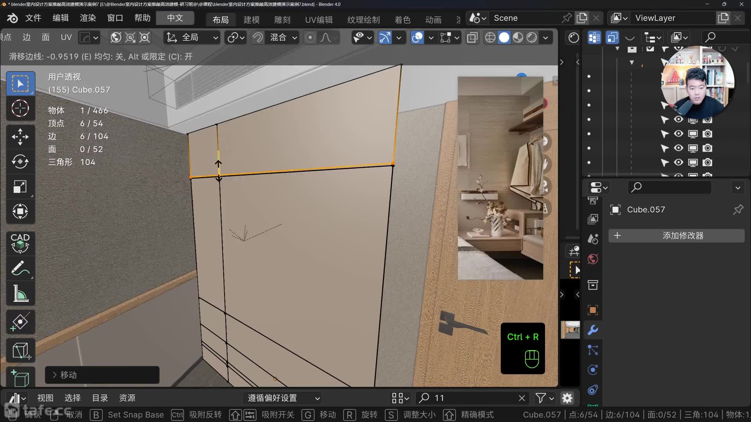This screenshot has width=751, height=422.
Task: Toggle the snapping magnet button
Action: pos(257,38)
